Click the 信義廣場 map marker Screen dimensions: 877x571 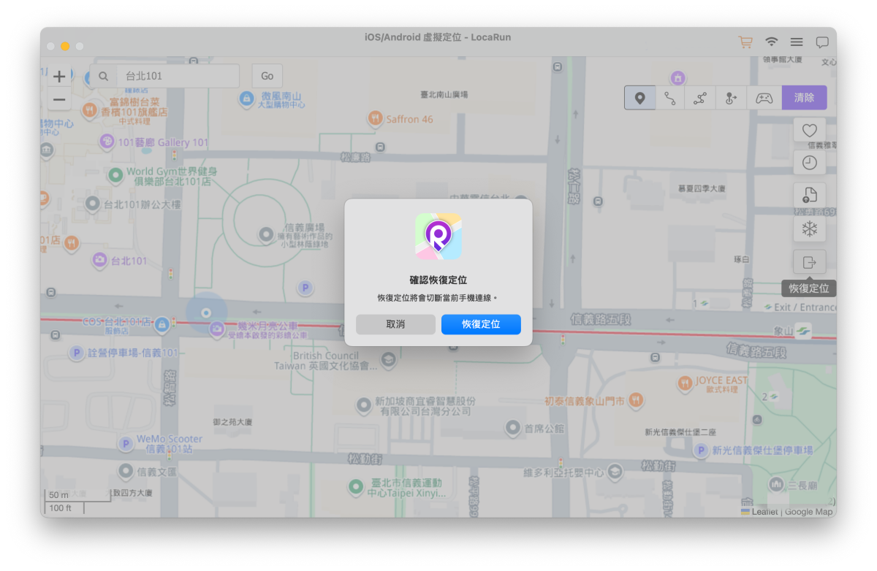(267, 235)
